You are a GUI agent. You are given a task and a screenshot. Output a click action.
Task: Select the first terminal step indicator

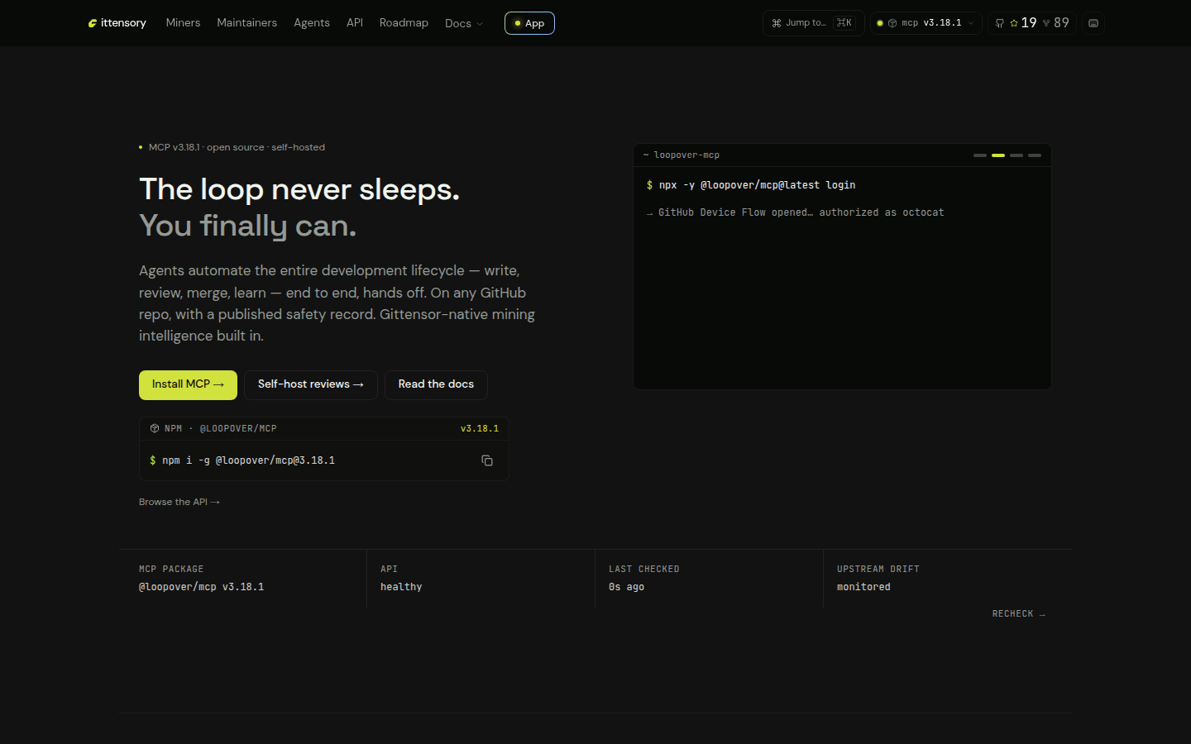[980, 155]
